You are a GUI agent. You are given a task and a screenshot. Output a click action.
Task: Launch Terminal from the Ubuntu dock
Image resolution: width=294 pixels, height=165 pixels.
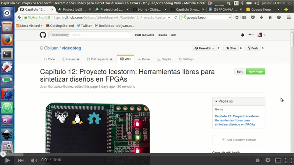pos(7,54)
